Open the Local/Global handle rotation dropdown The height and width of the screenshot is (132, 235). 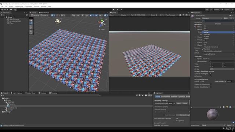coord(44,15)
